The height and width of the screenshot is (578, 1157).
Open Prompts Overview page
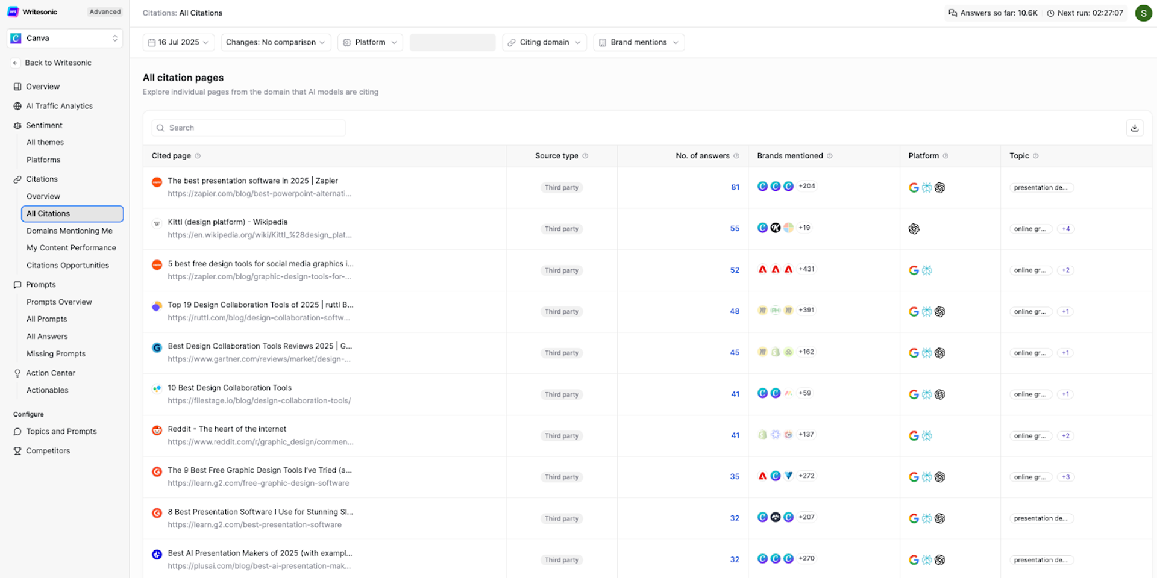pos(59,302)
